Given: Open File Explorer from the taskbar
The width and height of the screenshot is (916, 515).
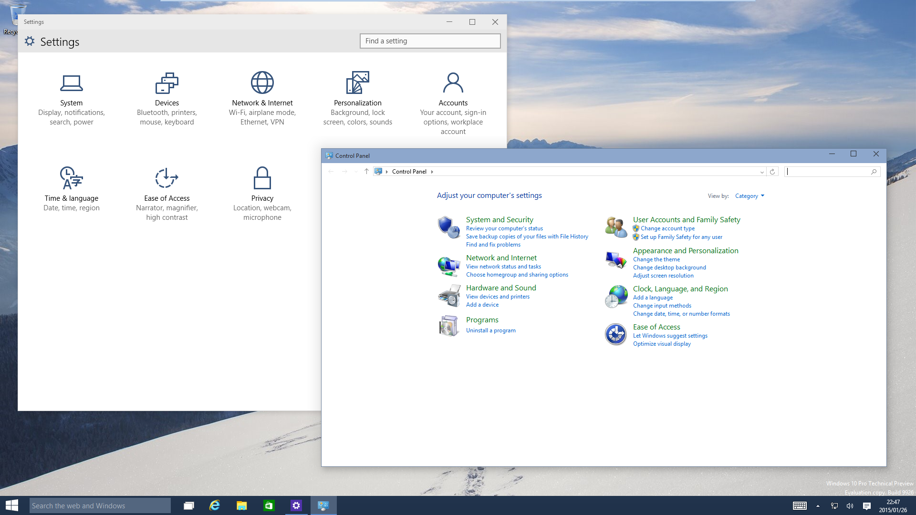Looking at the screenshot, I should [x=242, y=505].
